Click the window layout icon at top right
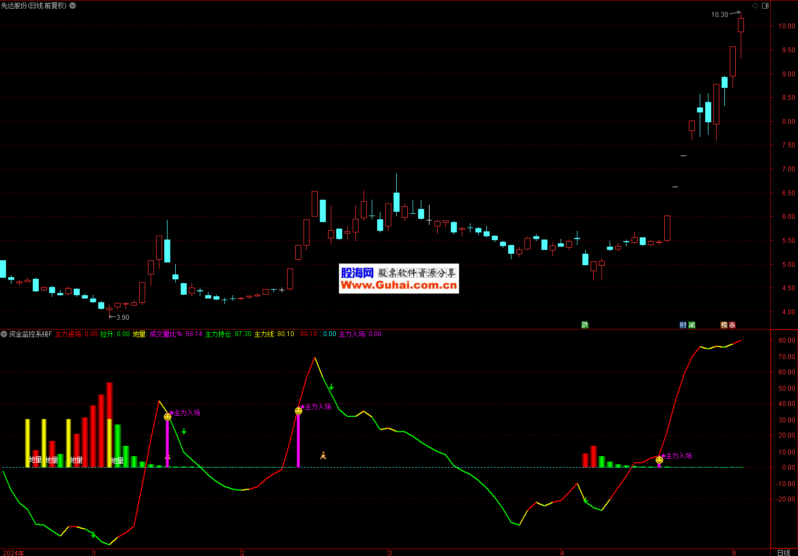Viewport: 798px width, 556px height. (765, 5)
